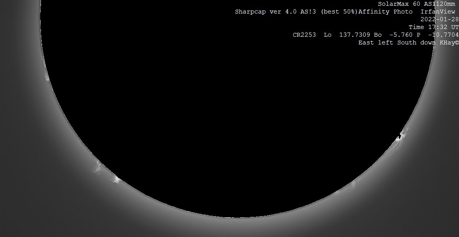Click the center of the black solar disk
The image size is (459, 237).
[x=236, y=97]
